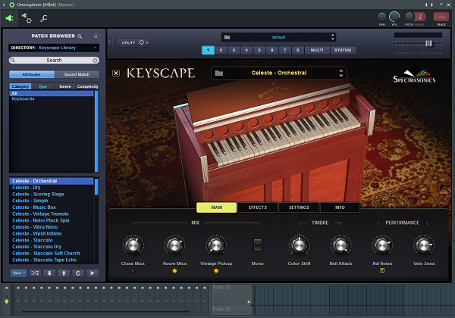Expand the side panel chevron near UTILITY

pyautogui.click(x=109, y=42)
